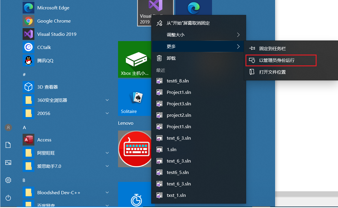The width and height of the screenshot is (338, 208).
Task: Expand the 360安全浏览器 folder chevron
Action: [x=107, y=100]
